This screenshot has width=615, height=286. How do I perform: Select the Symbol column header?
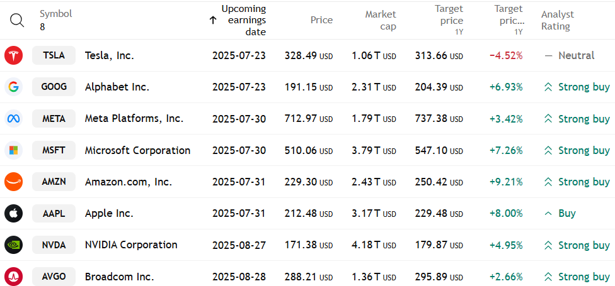(x=55, y=14)
